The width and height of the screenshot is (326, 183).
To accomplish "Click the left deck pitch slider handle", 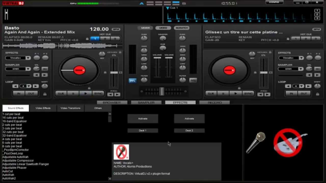I will (x=114, y=72).
